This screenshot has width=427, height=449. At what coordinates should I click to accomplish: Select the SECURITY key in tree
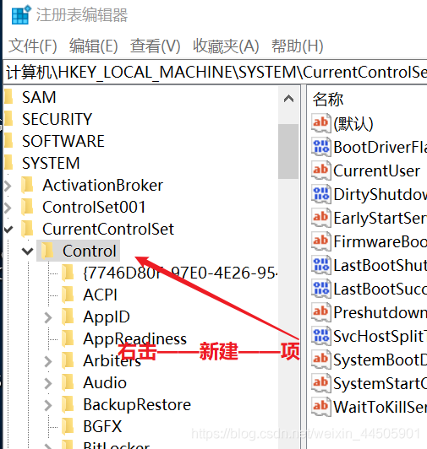click(57, 119)
